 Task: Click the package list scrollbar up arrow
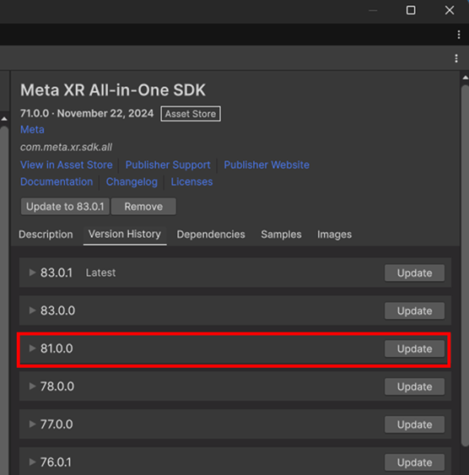(4, 119)
